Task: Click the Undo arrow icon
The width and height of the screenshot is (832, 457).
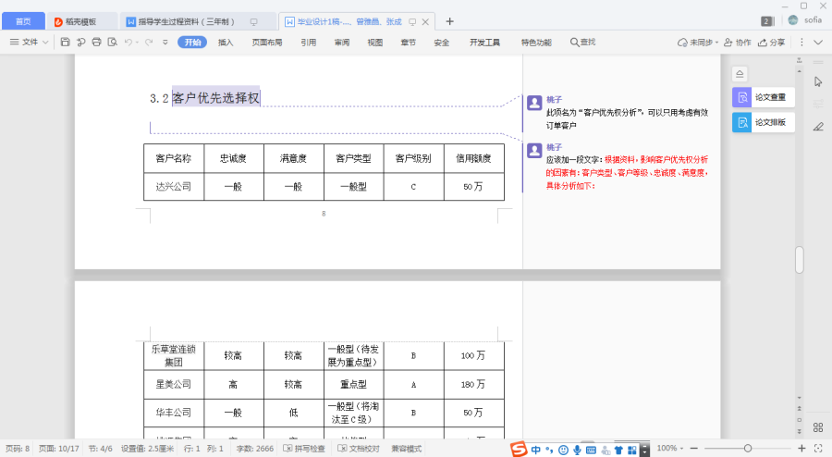Action: (128, 42)
